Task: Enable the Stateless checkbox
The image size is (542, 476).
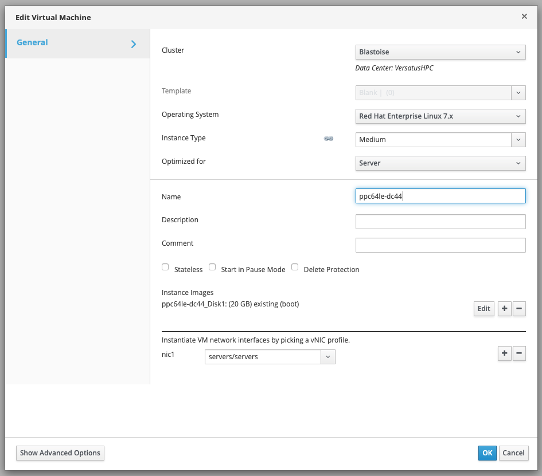Action: pos(165,267)
